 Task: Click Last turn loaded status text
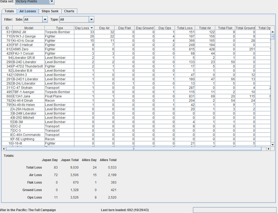125,210
